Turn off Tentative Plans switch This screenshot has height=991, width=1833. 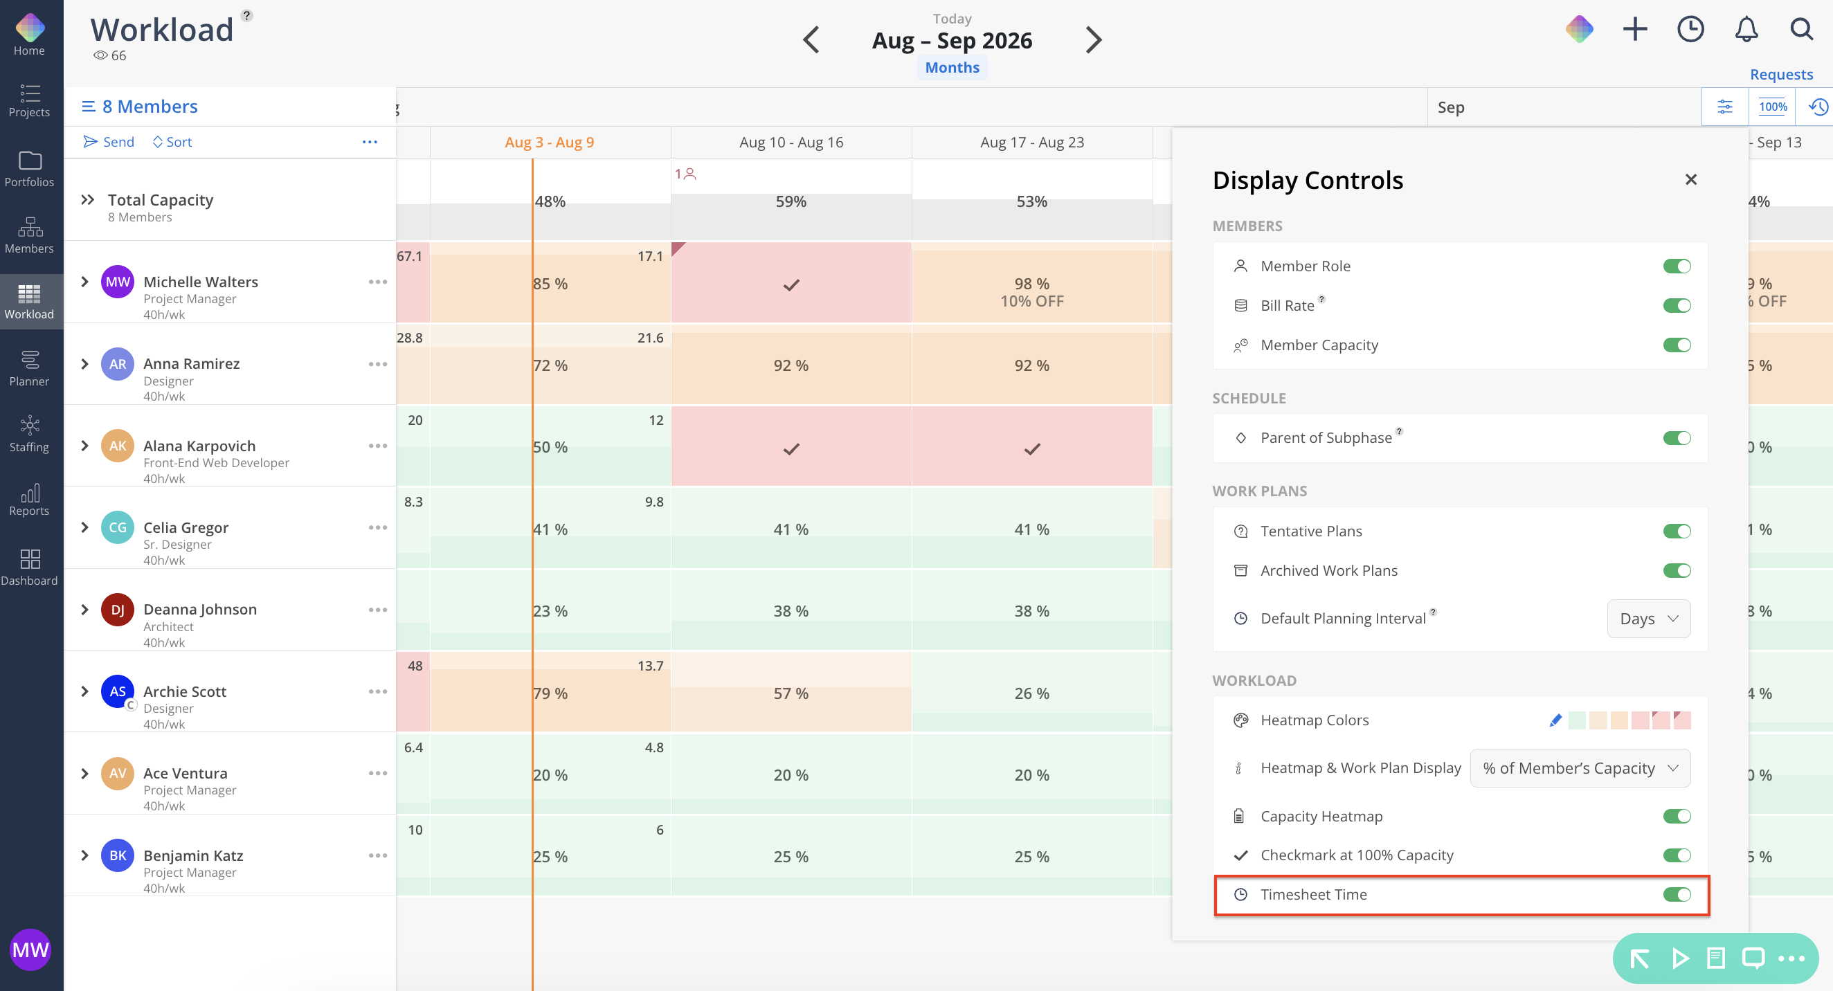[x=1677, y=531]
